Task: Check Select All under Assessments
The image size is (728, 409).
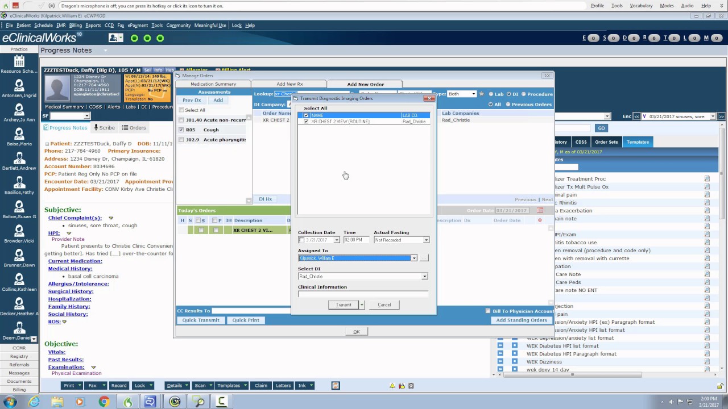Action: (x=181, y=110)
